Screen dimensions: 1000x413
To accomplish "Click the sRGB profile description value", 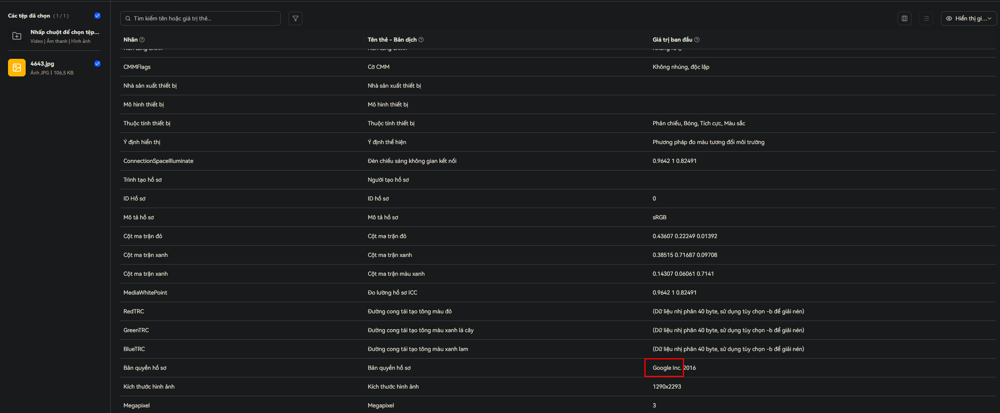I will pyautogui.click(x=660, y=217).
